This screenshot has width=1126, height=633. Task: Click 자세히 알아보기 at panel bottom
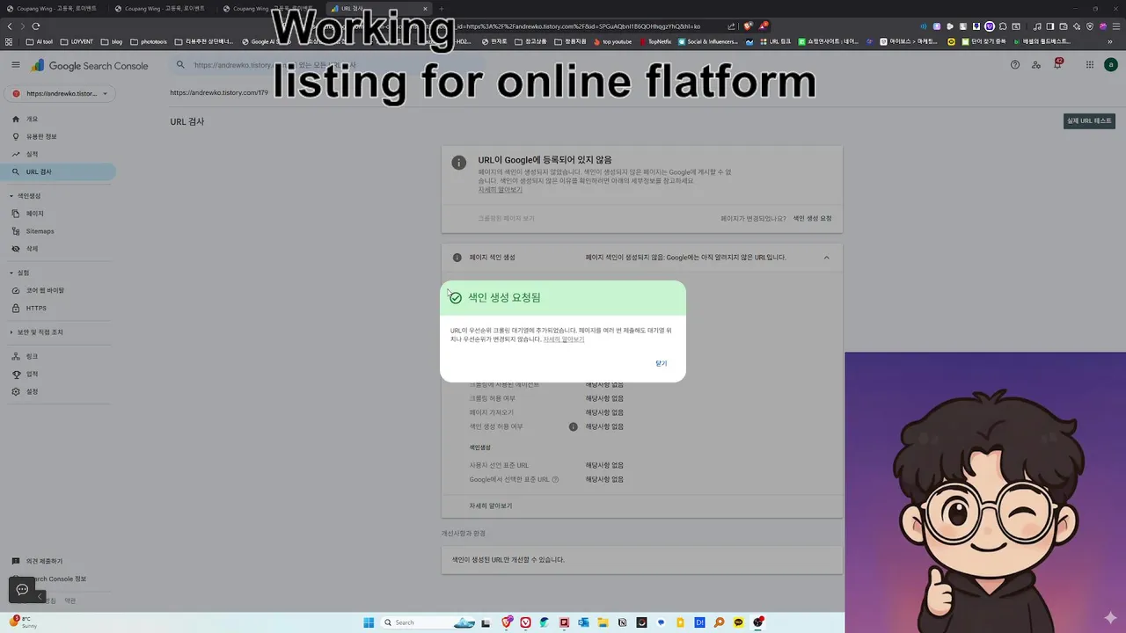[490, 506]
